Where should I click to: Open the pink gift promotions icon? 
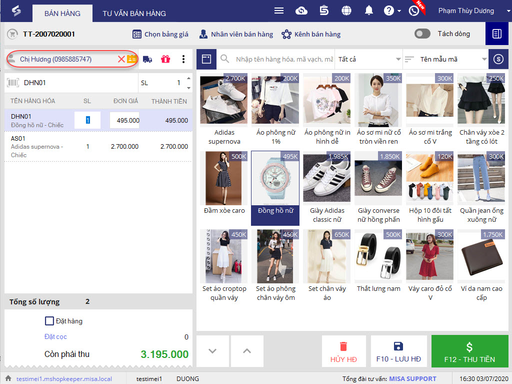[x=165, y=59]
